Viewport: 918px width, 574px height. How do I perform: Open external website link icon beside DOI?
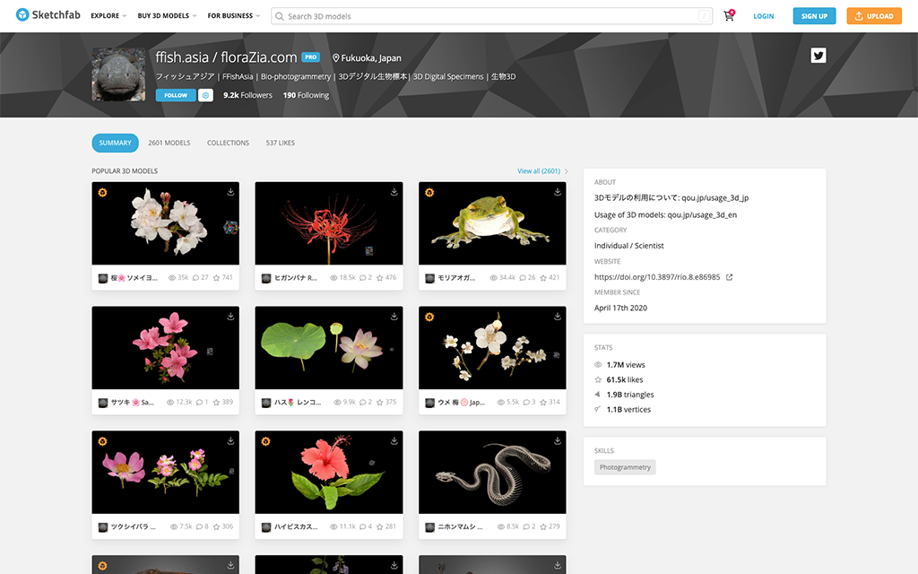729,277
